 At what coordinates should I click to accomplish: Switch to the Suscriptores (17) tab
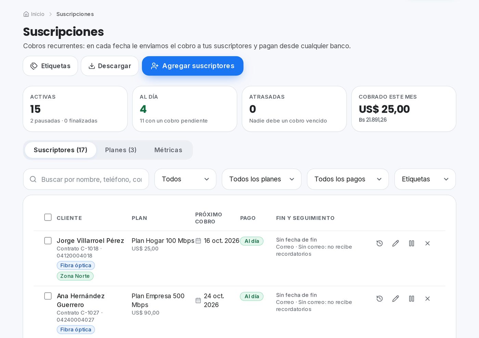[x=61, y=150]
